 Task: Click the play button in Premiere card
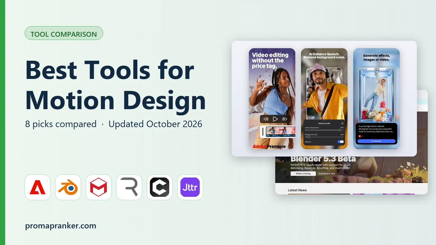pyautogui.click(x=275, y=119)
